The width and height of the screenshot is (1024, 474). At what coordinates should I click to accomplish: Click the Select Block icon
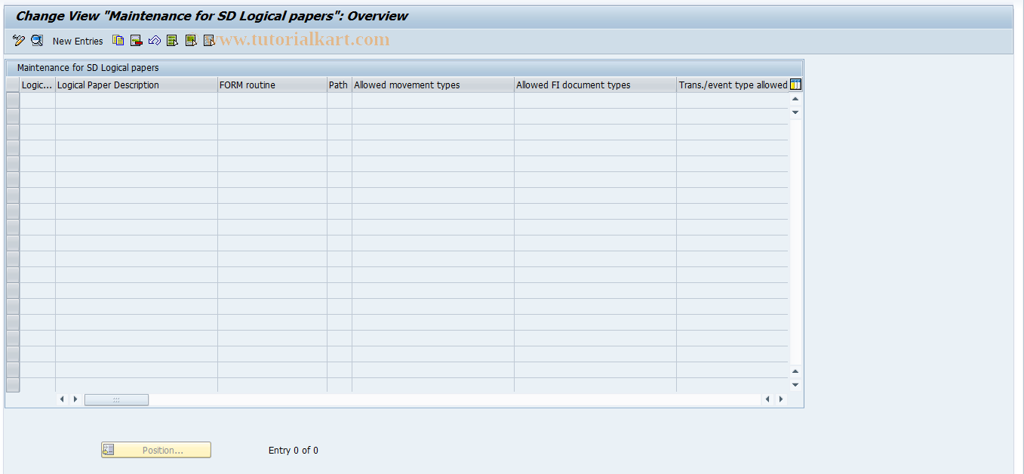coord(191,41)
